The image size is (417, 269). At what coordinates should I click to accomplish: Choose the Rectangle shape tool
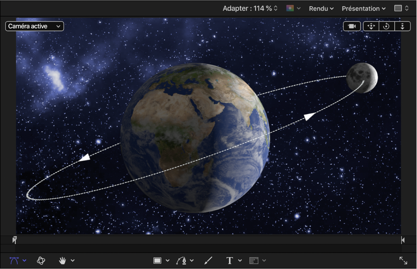tap(157, 260)
